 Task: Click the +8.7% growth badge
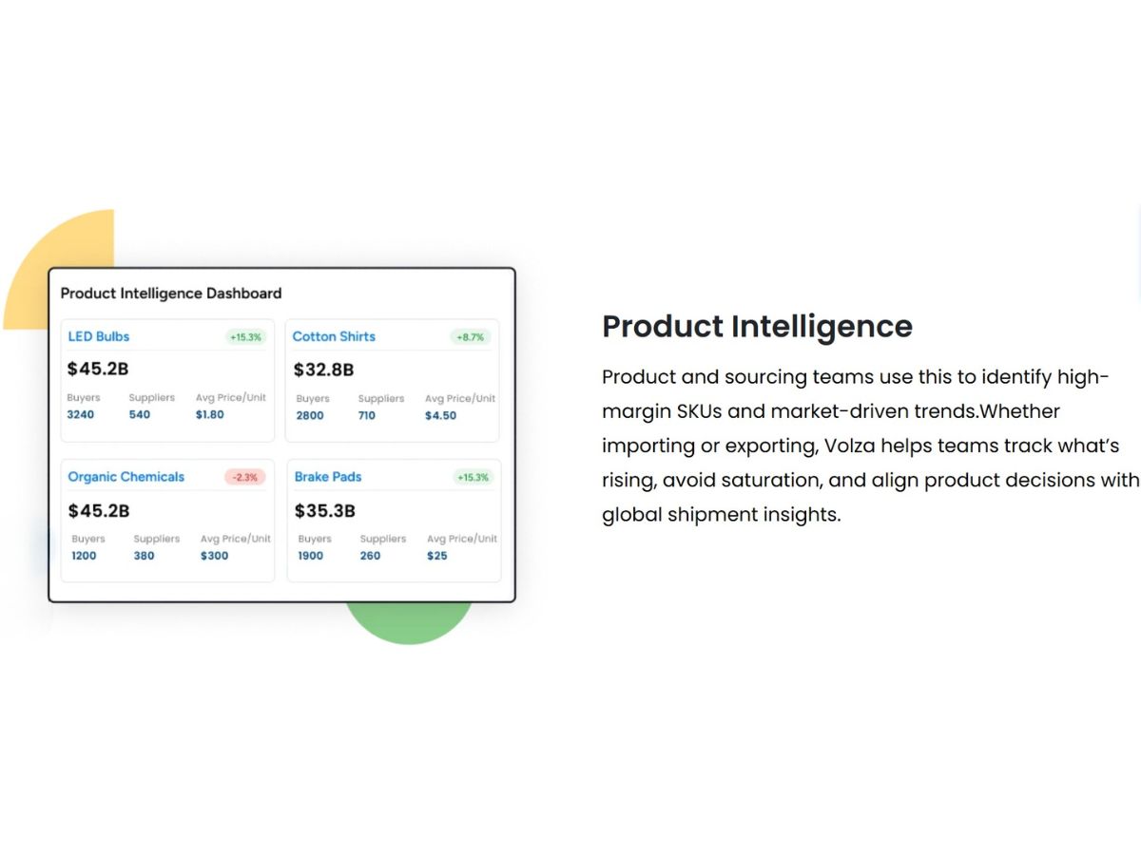point(471,337)
